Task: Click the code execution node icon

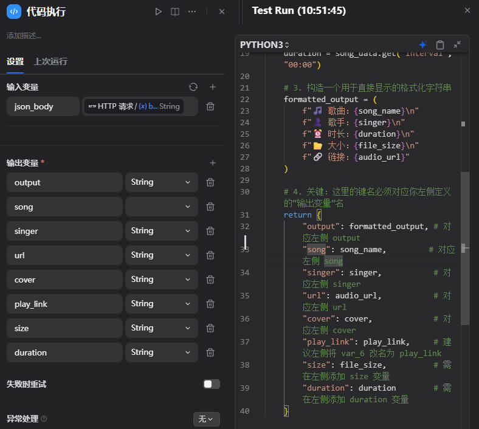Action: 14,12
